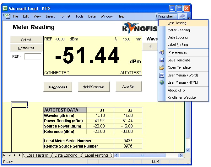Click the Hold/Continue button

pyautogui.click(x=94, y=87)
